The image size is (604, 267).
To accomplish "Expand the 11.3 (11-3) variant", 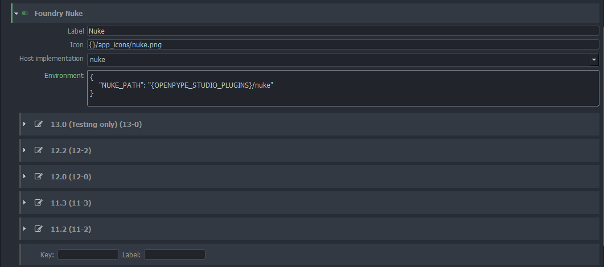I will (24, 203).
